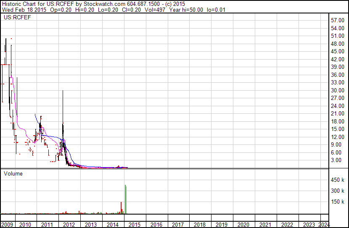
Task: Click the 30.00 price axis label
Action: [x=338, y=90]
